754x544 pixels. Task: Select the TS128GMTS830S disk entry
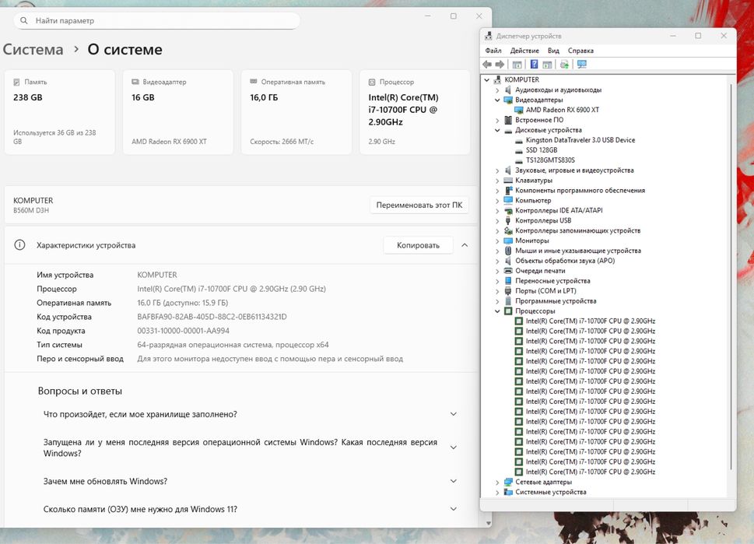click(550, 160)
